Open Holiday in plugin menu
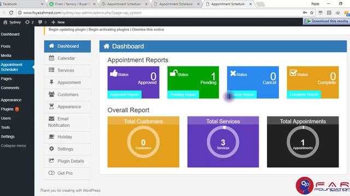350x196 pixels. (x=67, y=137)
